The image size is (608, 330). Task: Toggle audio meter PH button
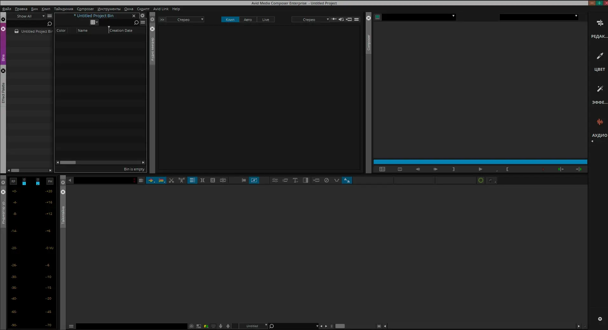(50, 181)
